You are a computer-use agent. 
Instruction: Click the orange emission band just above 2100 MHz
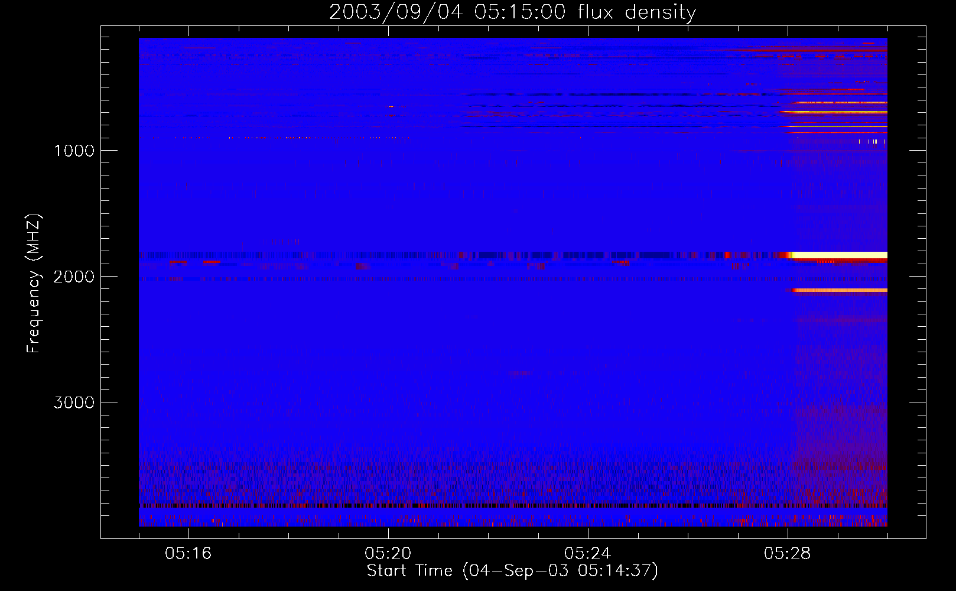tap(839, 290)
